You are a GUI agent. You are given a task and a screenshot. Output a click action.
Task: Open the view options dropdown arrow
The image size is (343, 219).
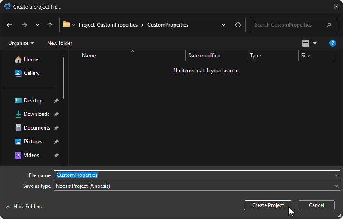coord(315,43)
